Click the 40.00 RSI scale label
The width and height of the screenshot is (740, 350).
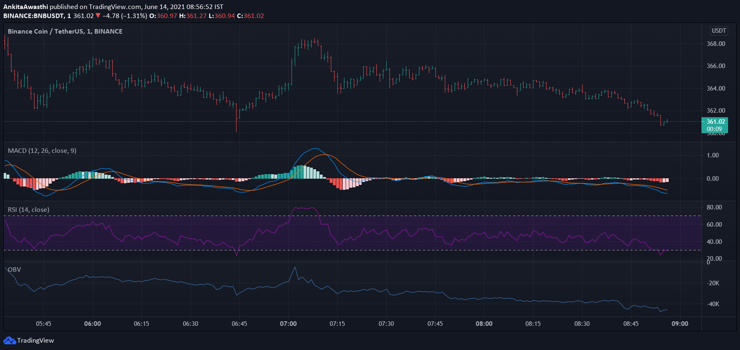(x=714, y=242)
